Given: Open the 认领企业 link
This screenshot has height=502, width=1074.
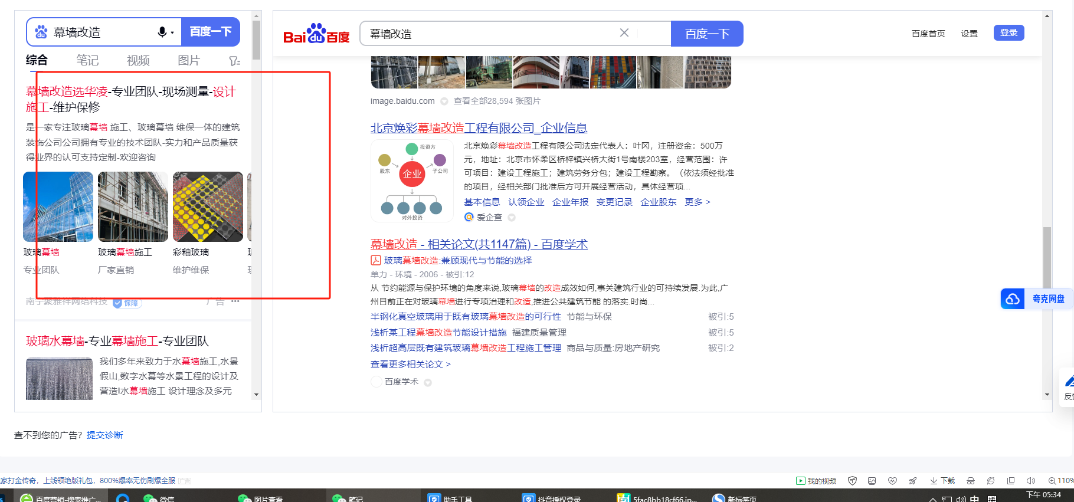Looking at the screenshot, I should pyautogui.click(x=526, y=202).
